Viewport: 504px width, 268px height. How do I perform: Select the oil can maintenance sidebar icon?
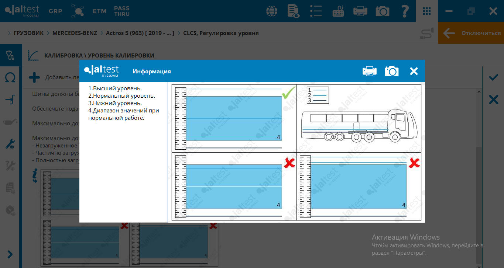[x=10, y=122]
